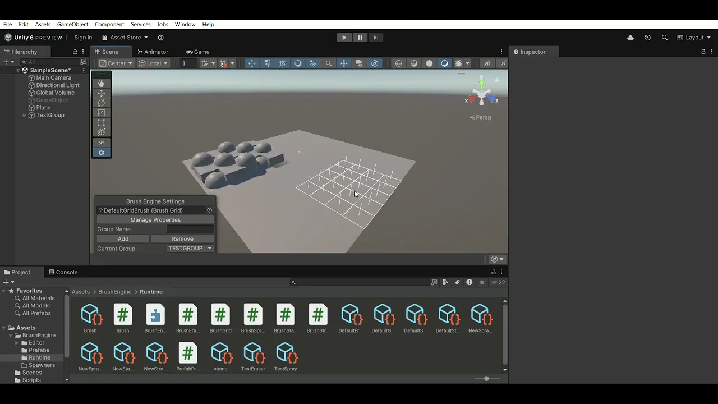The height and width of the screenshot is (404, 718).
Task: Open the version history clock icon
Action: point(647,38)
